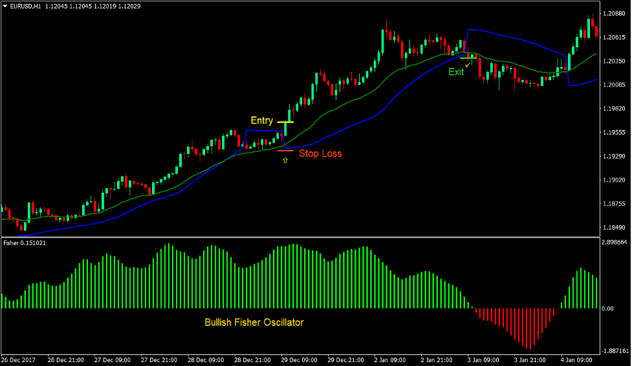This screenshot has height=366, width=632.
Task: Click the EURUSD,H1 symbol title text
Action: 28,5
